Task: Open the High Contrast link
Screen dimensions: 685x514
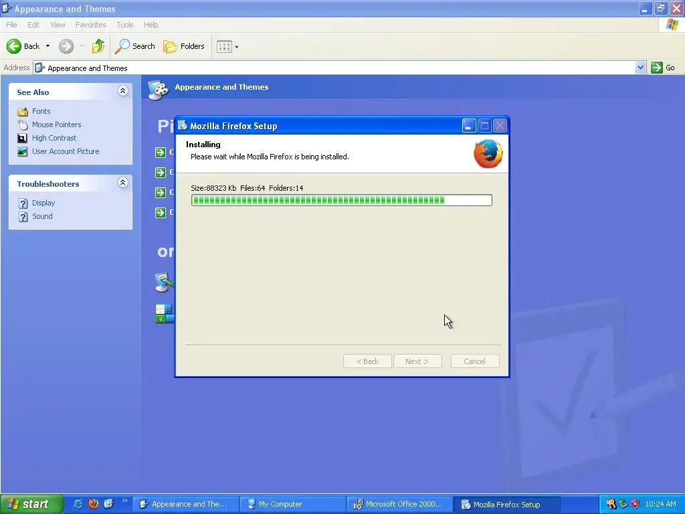Action: pos(54,138)
